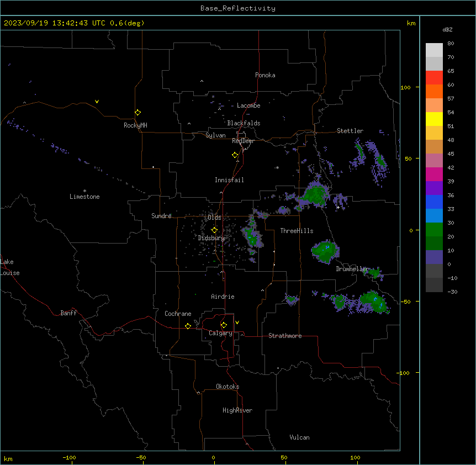Click the bright orange swatch below 60
The height and width of the screenshot is (465, 476).
[x=434, y=91]
